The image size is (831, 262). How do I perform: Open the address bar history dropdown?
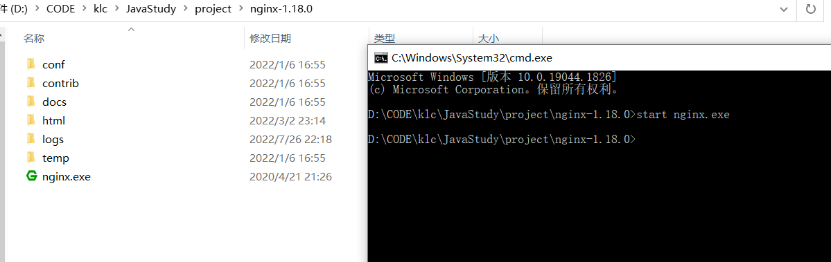click(x=785, y=10)
